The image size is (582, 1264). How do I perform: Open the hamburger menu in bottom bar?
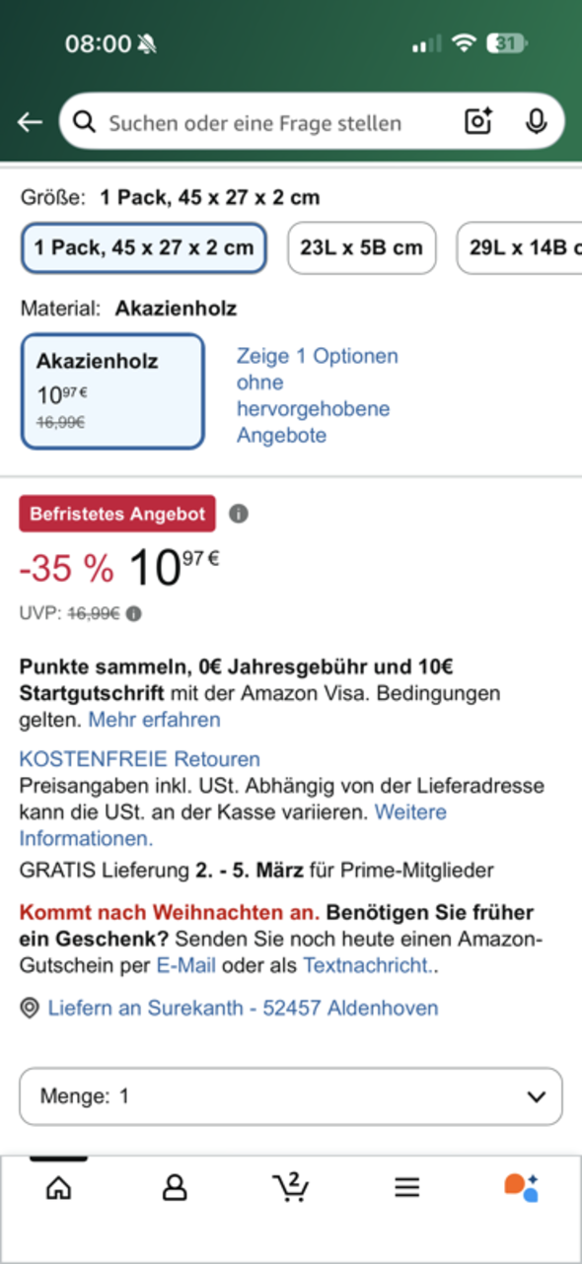[406, 1187]
